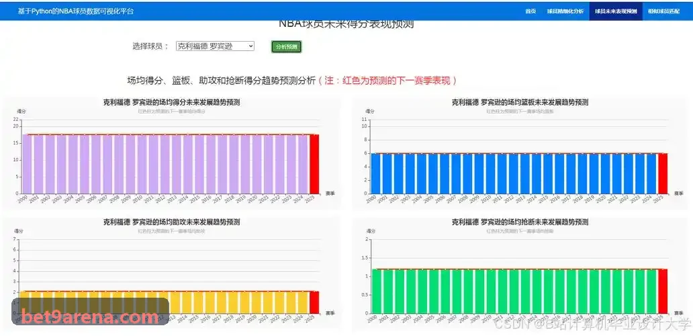Click the title 克利福德 罗宾逊的场均得分未来发展趋势预测
The width and height of the screenshot is (693, 336).
point(171,102)
